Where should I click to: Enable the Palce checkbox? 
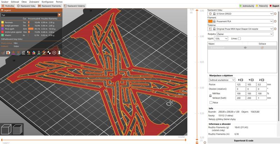(211, 103)
